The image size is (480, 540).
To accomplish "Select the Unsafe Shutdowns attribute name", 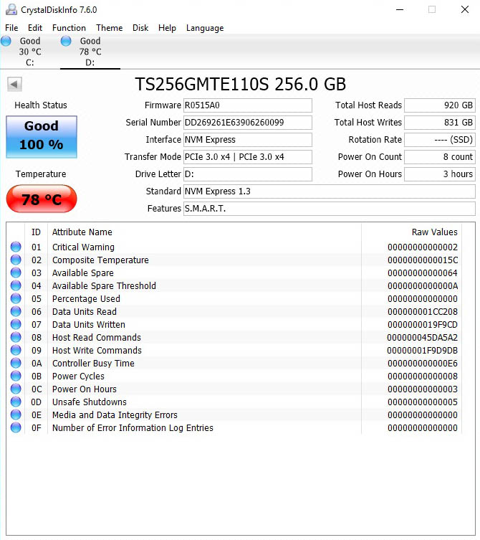I will pos(89,402).
